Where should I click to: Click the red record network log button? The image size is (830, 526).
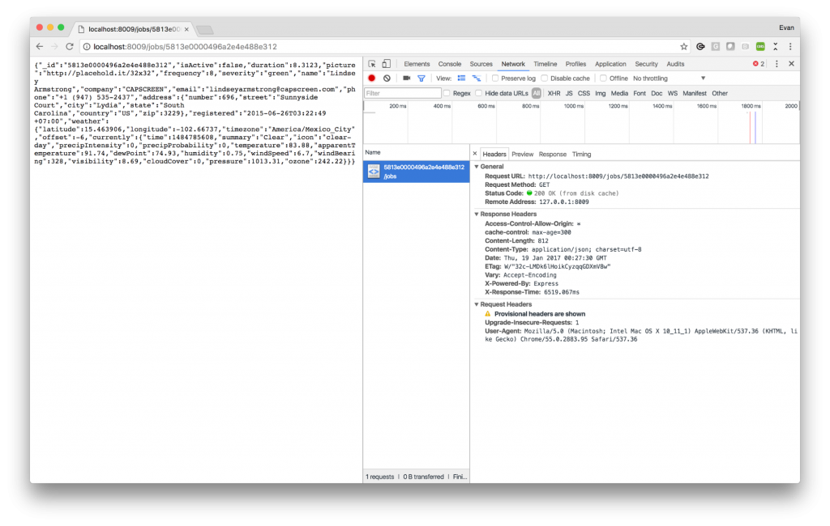click(x=371, y=78)
